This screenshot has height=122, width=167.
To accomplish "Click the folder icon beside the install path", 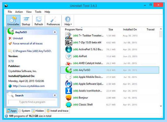I will point(10,51).
